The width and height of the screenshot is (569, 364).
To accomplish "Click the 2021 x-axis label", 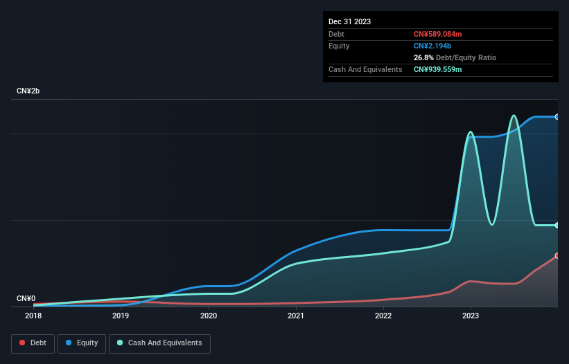I will (x=296, y=316).
